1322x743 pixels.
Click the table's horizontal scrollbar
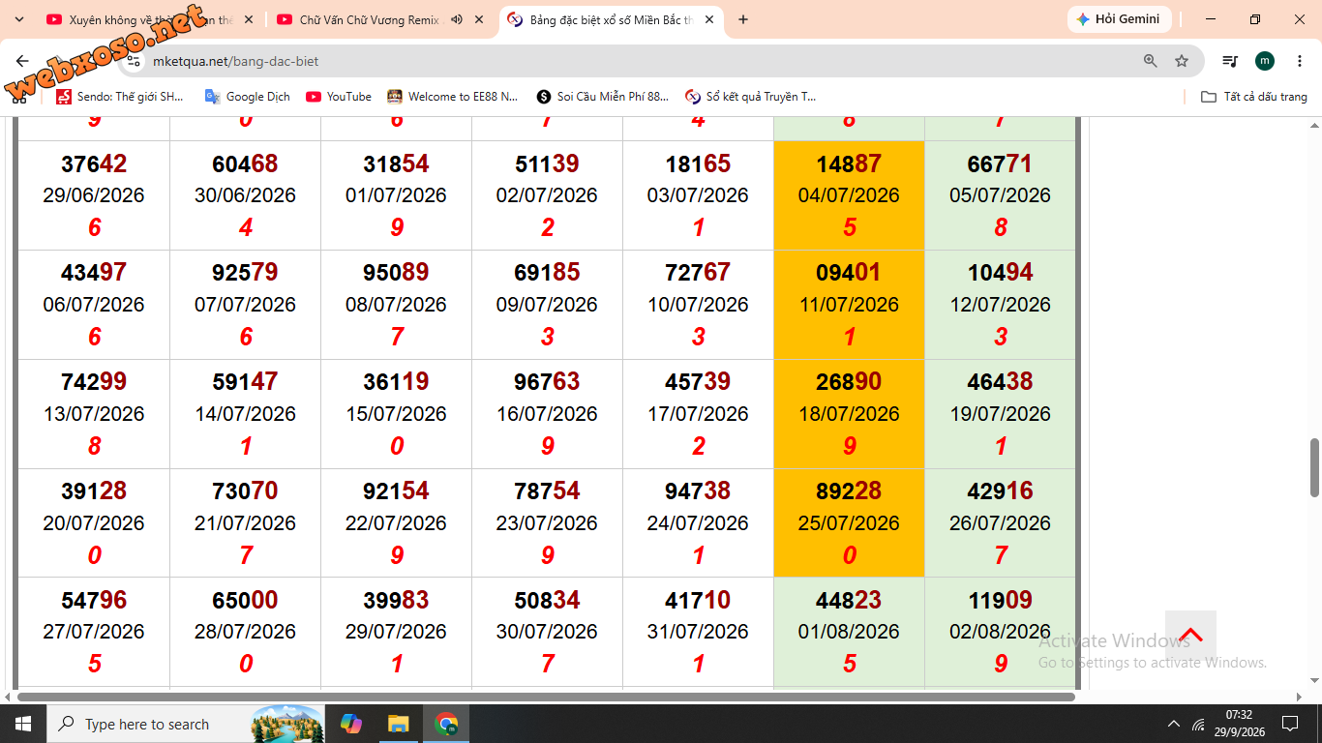tap(546, 697)
